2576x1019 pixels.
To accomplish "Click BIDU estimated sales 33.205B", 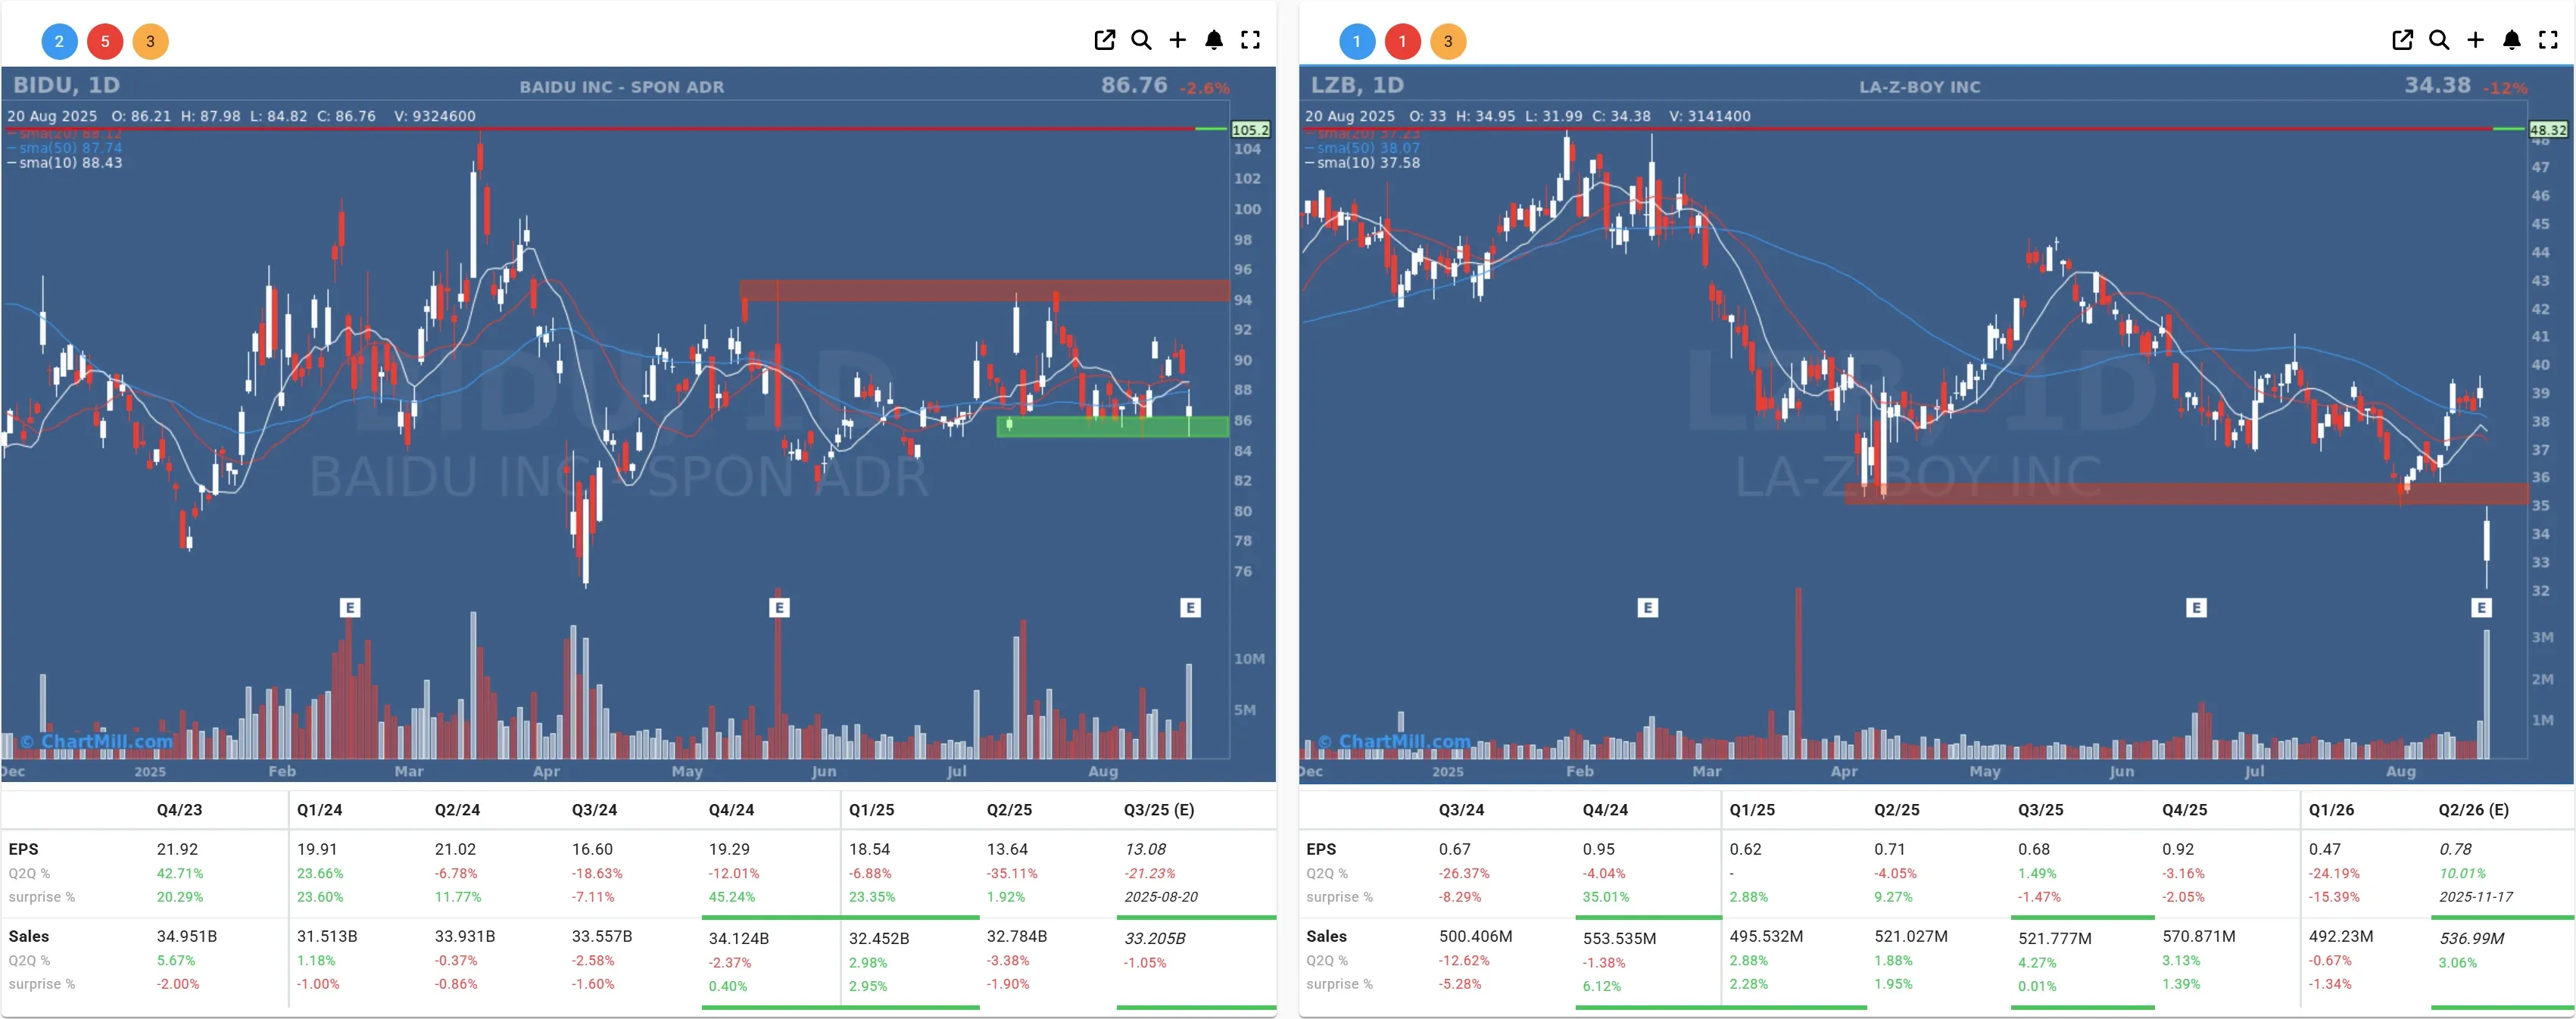I will 1155,938.
